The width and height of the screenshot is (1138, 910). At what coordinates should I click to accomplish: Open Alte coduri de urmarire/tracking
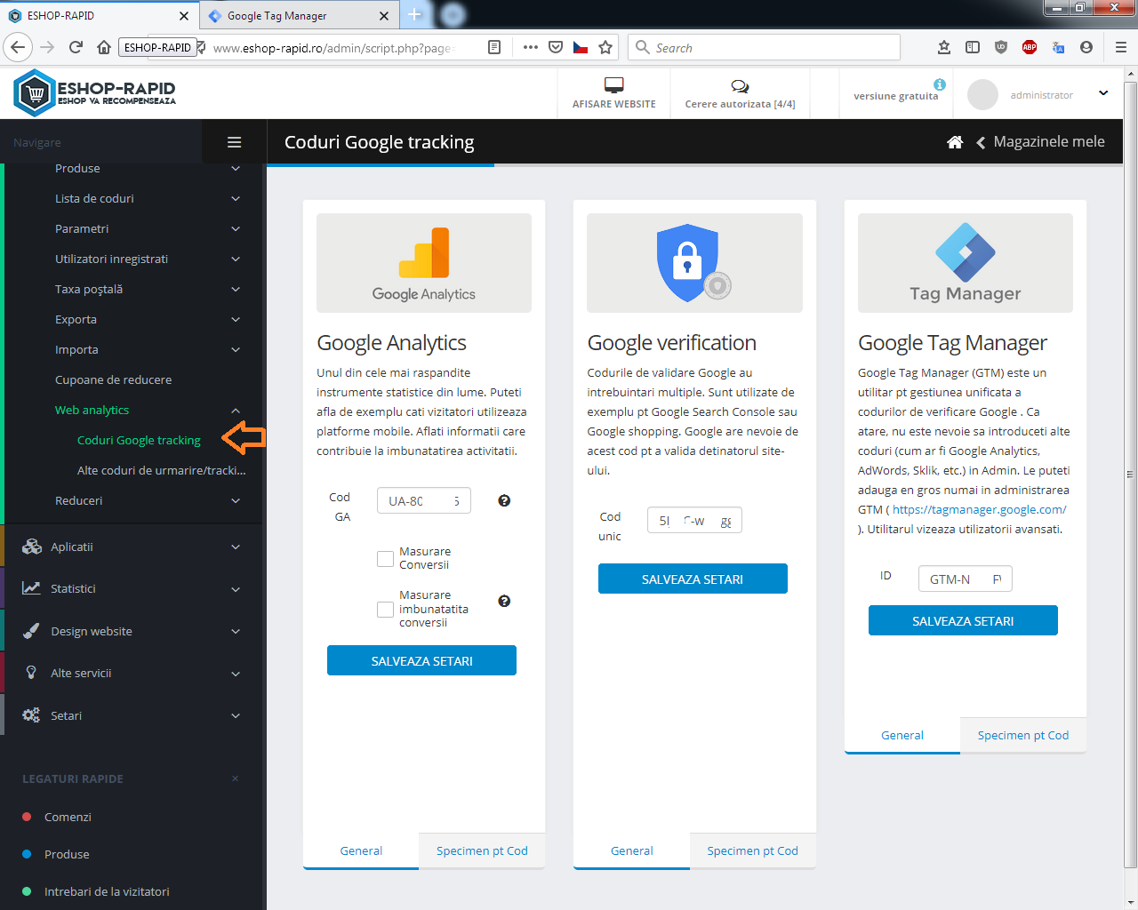(x=161, y=470)
